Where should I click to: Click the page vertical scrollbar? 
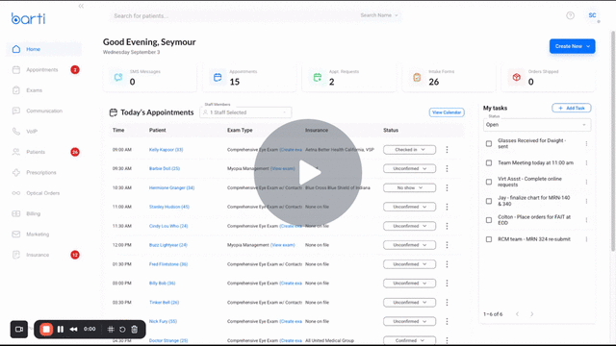pos(613,140)
